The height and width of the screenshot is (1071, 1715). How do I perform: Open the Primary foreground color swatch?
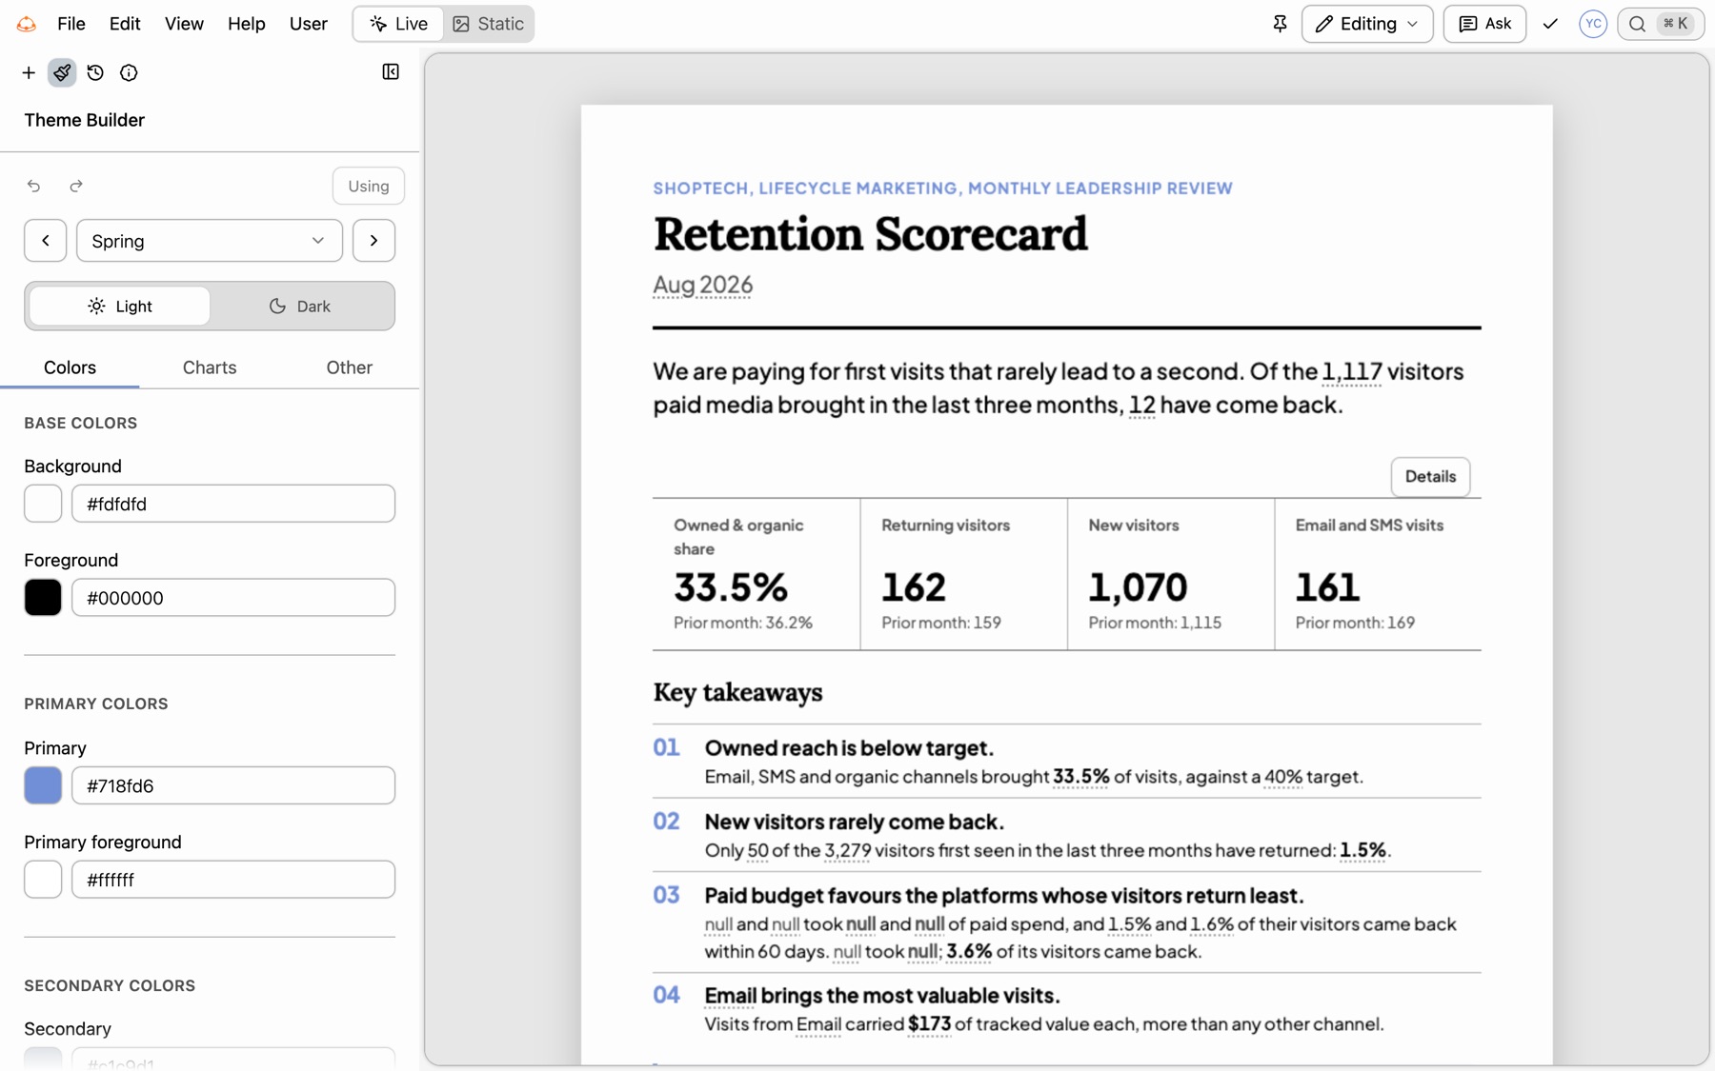pyautogui.click(x=43, y=880)
